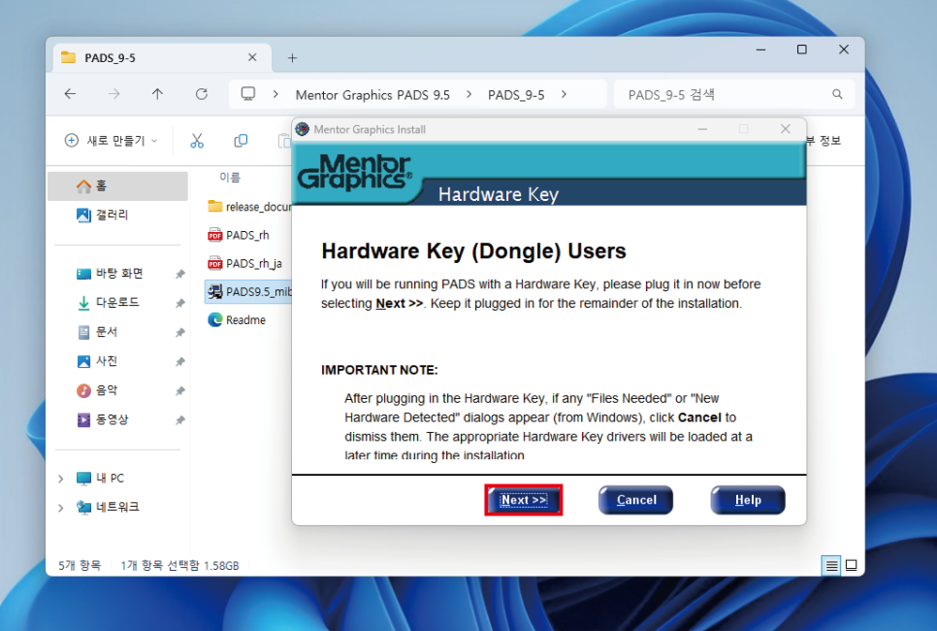Click the search magnifier icon

tap(837, 94)
